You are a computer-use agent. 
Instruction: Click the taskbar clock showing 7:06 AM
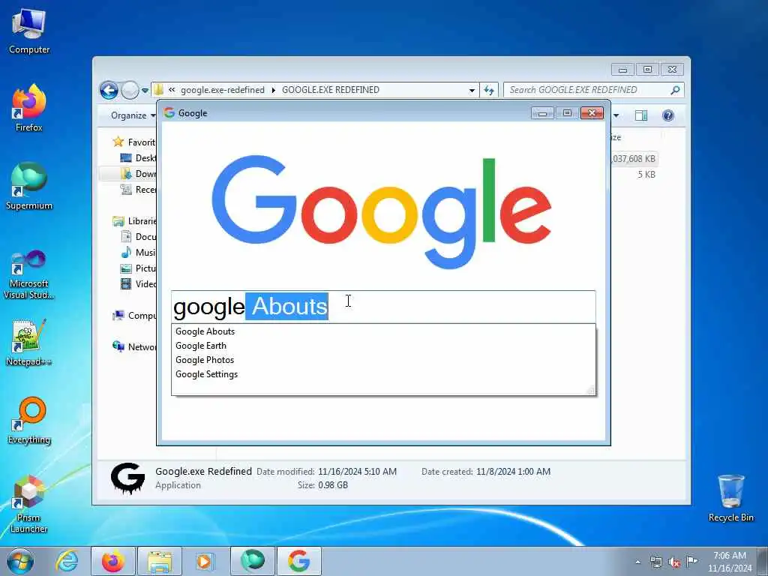(730, 562)
